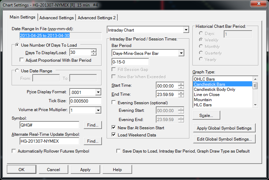Select Mountain graph type
Screen dimensions: 269x180
pyautogui.click(x=223, y=99)
